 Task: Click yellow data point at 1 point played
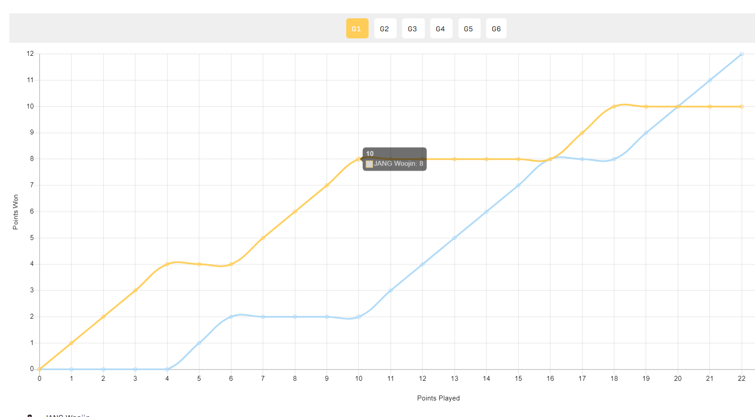pos(71,343)
